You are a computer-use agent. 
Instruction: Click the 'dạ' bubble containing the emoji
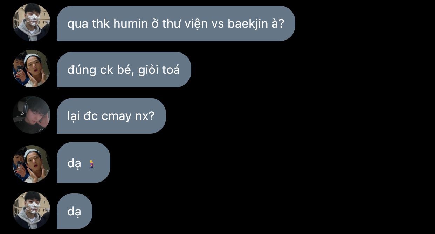tap(83, 163)
